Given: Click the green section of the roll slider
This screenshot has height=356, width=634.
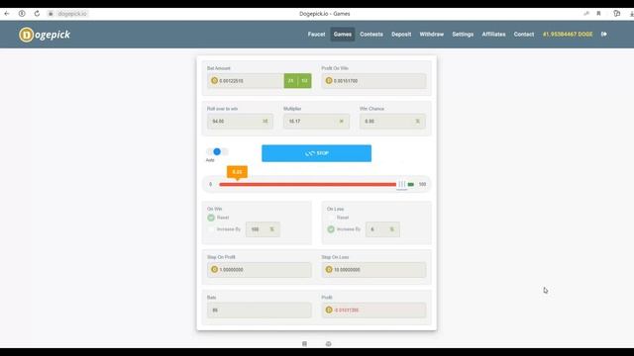Looking at the screenshot, I should [x=411, y=185].
